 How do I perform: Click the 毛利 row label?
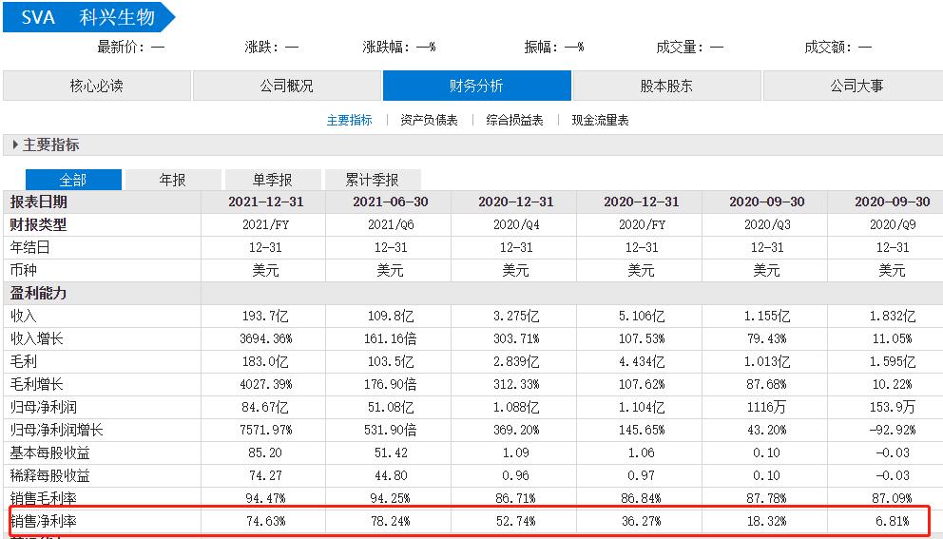point(24,361)
